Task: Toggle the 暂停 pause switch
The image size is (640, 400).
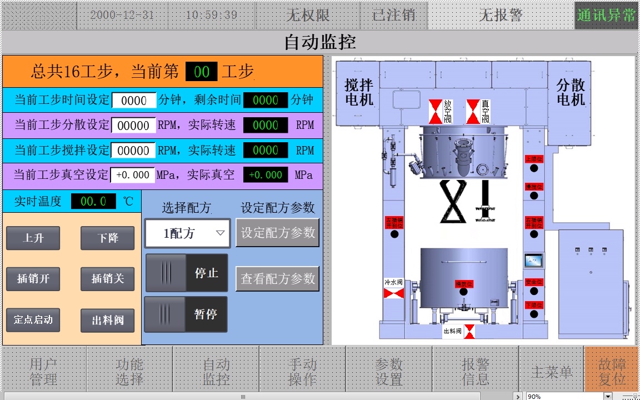Action: pyautogui.click(x=186, y=314)
